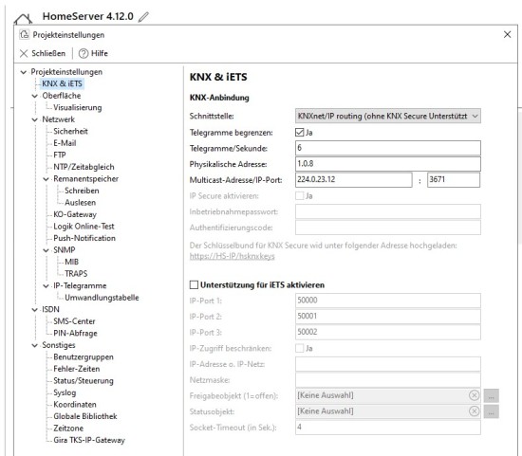Collapse the SNMP tree node
This screenshot has height=456, width=522.
pyautogui.click(x=46, y=250)
